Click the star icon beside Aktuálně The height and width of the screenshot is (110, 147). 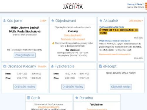(101, 21)
